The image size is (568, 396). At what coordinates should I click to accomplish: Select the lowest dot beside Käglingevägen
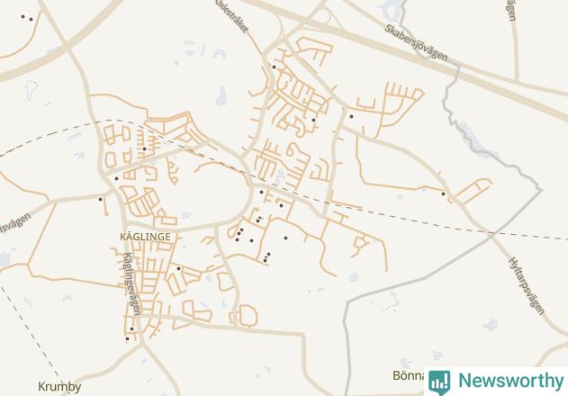click(x=127, y=338)
